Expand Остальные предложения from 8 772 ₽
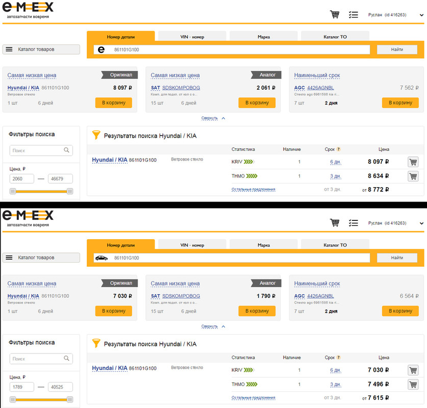This screenshot has height=408, width=427. [x=253, y=189]
